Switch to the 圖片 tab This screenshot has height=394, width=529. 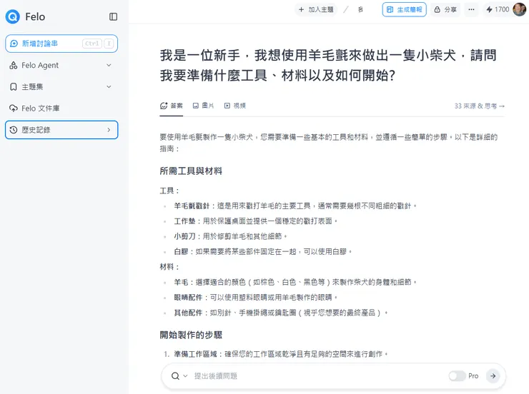coord(204,106)
